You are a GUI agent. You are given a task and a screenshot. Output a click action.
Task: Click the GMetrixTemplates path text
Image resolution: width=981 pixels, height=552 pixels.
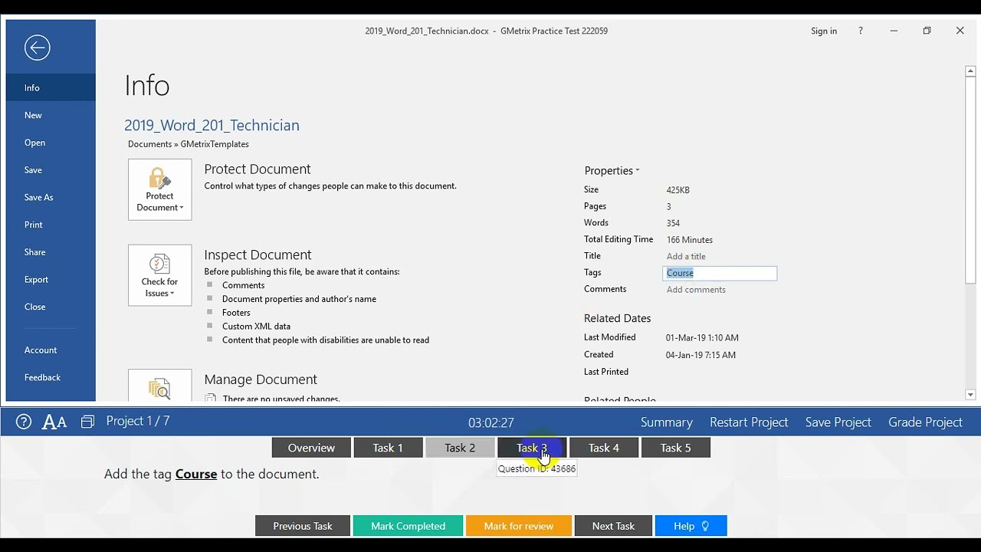215,144
